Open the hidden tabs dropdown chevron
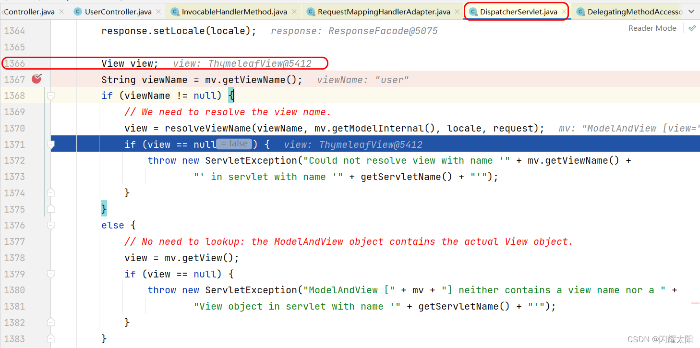 pos(691,12)
